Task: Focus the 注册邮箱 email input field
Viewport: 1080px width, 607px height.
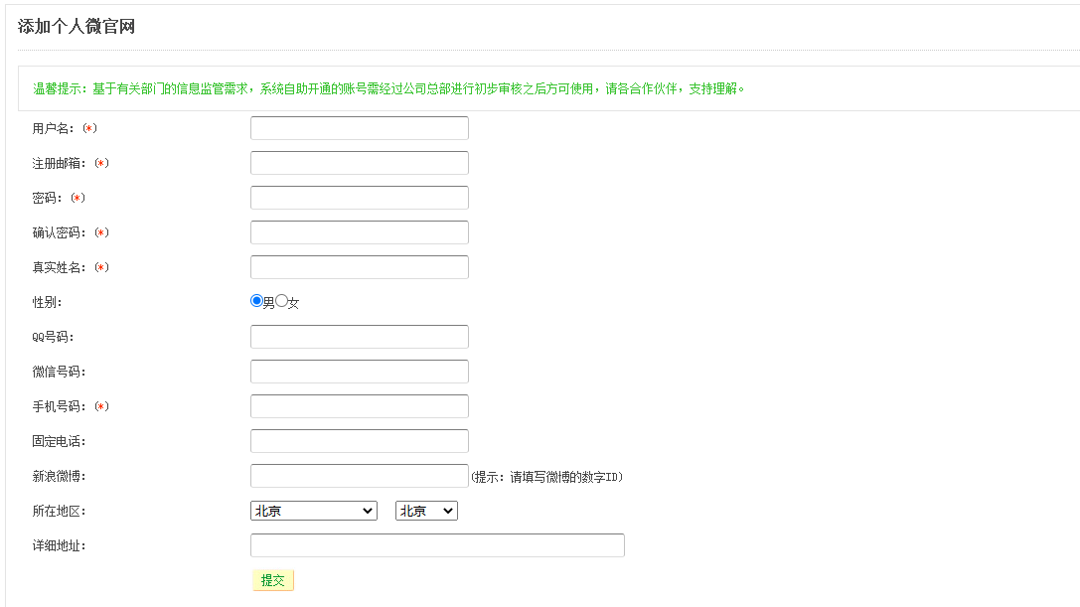Action: click(x=359, y=163)
